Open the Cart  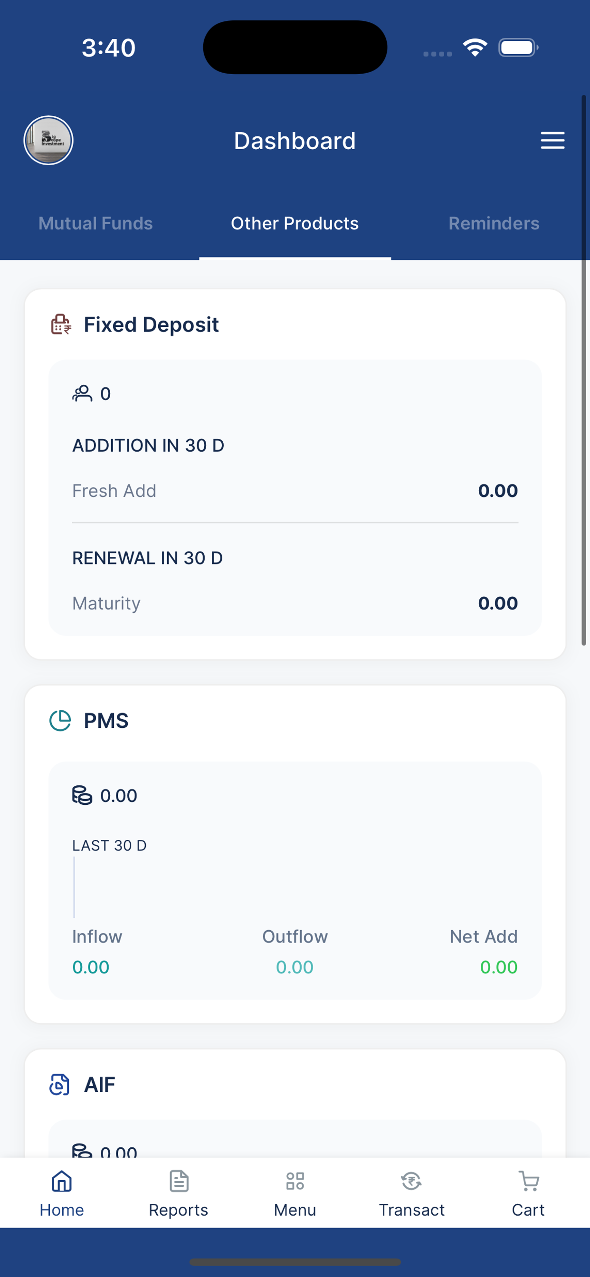(x=528, y=1194)
